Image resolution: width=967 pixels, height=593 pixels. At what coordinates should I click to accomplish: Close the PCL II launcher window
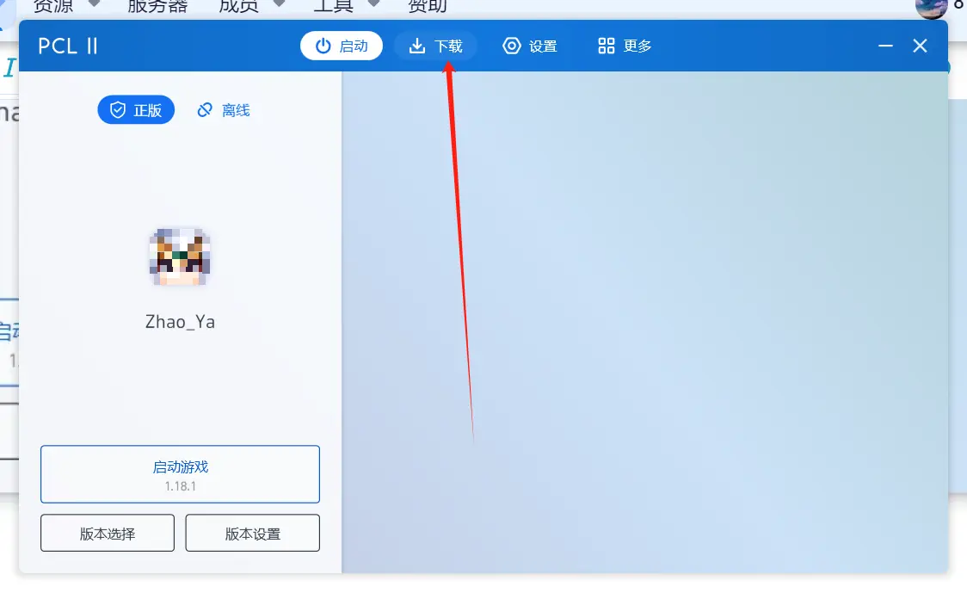tap(920, 46)
